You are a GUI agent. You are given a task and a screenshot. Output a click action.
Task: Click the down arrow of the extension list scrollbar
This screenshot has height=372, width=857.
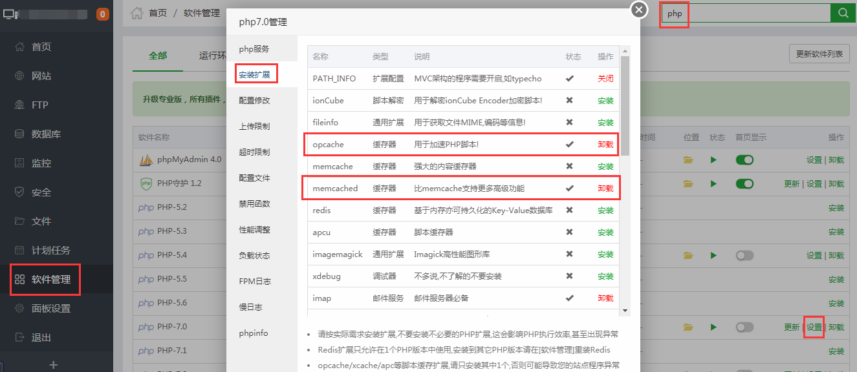point(625,311)
